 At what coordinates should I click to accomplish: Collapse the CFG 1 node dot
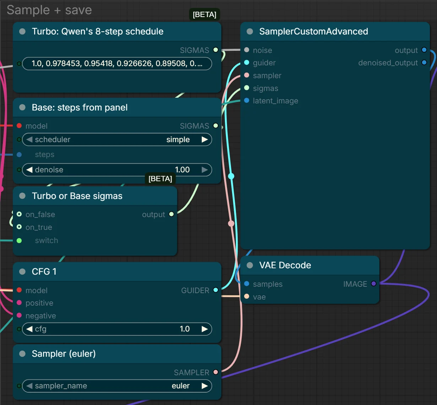point(22,272)
